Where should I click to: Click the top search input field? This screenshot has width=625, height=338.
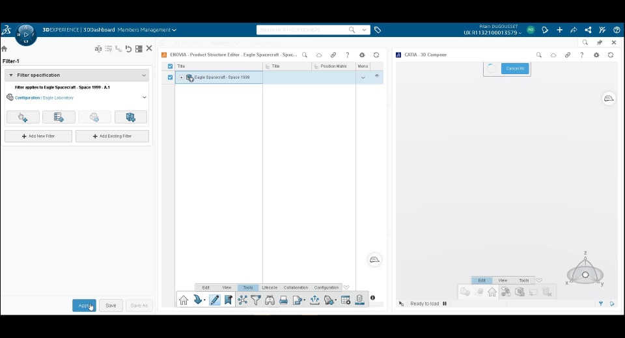coord(303,30)
